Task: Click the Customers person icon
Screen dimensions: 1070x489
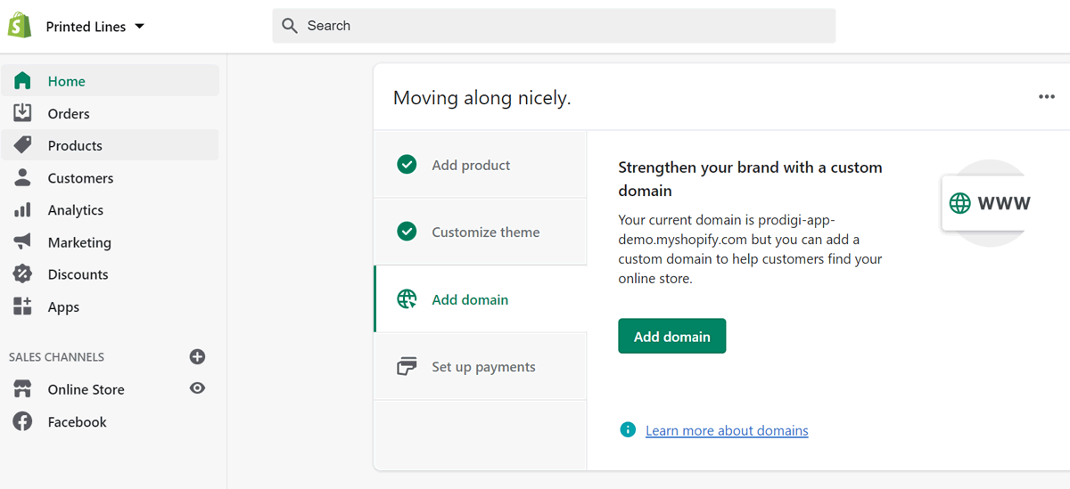Action: pyautogui.click(x=22, y=177)
